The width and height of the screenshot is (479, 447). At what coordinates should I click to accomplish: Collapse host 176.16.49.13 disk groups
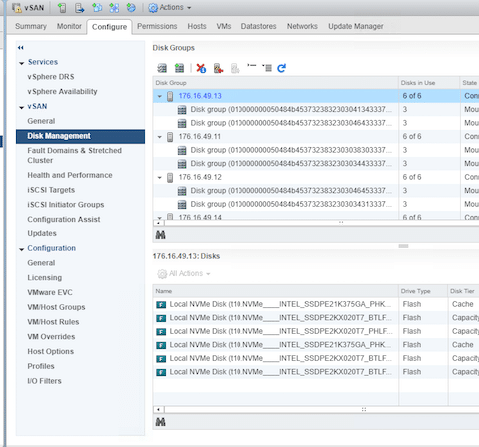point(160,96)
